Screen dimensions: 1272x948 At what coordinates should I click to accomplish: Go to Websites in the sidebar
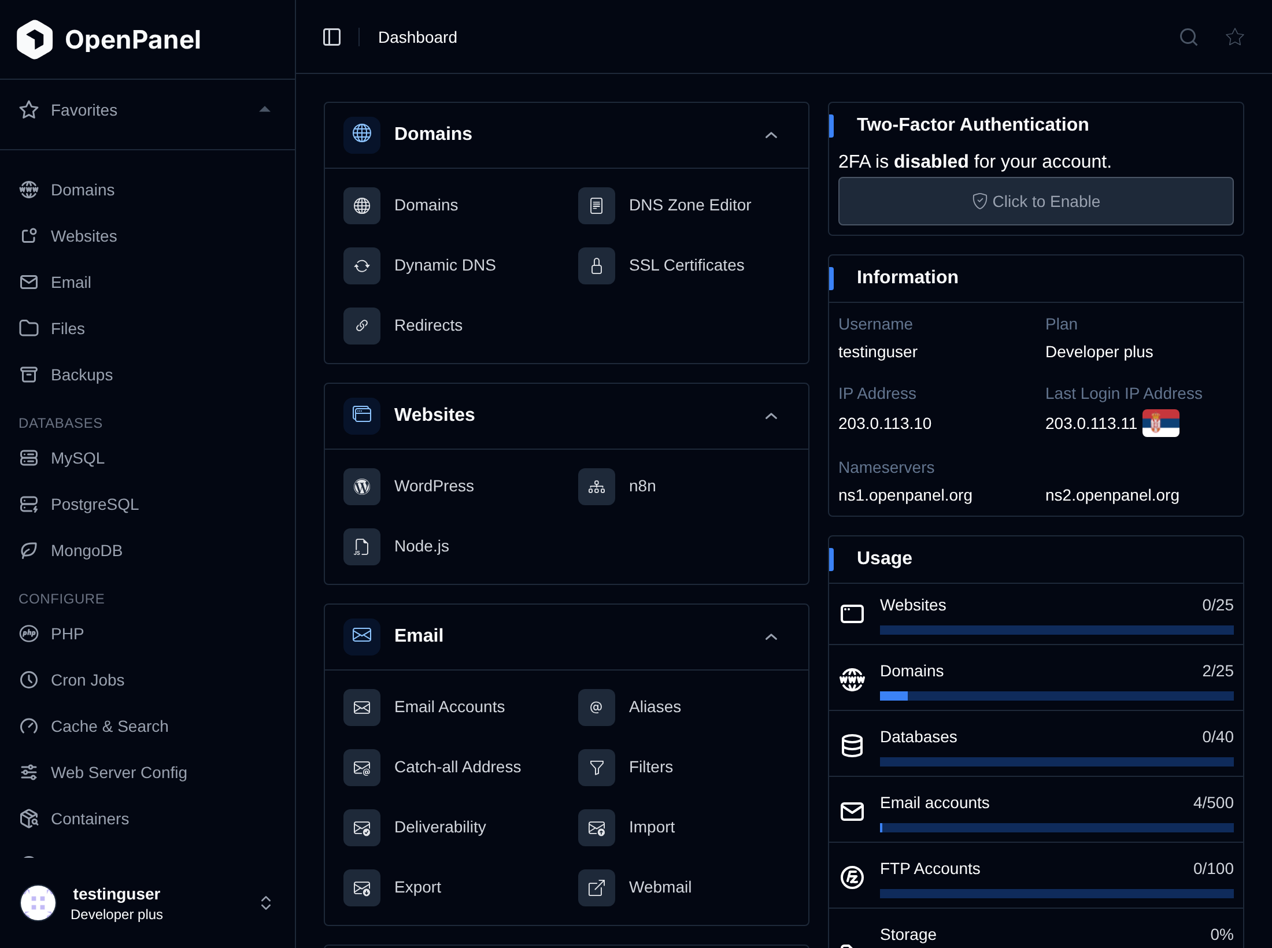147,236
